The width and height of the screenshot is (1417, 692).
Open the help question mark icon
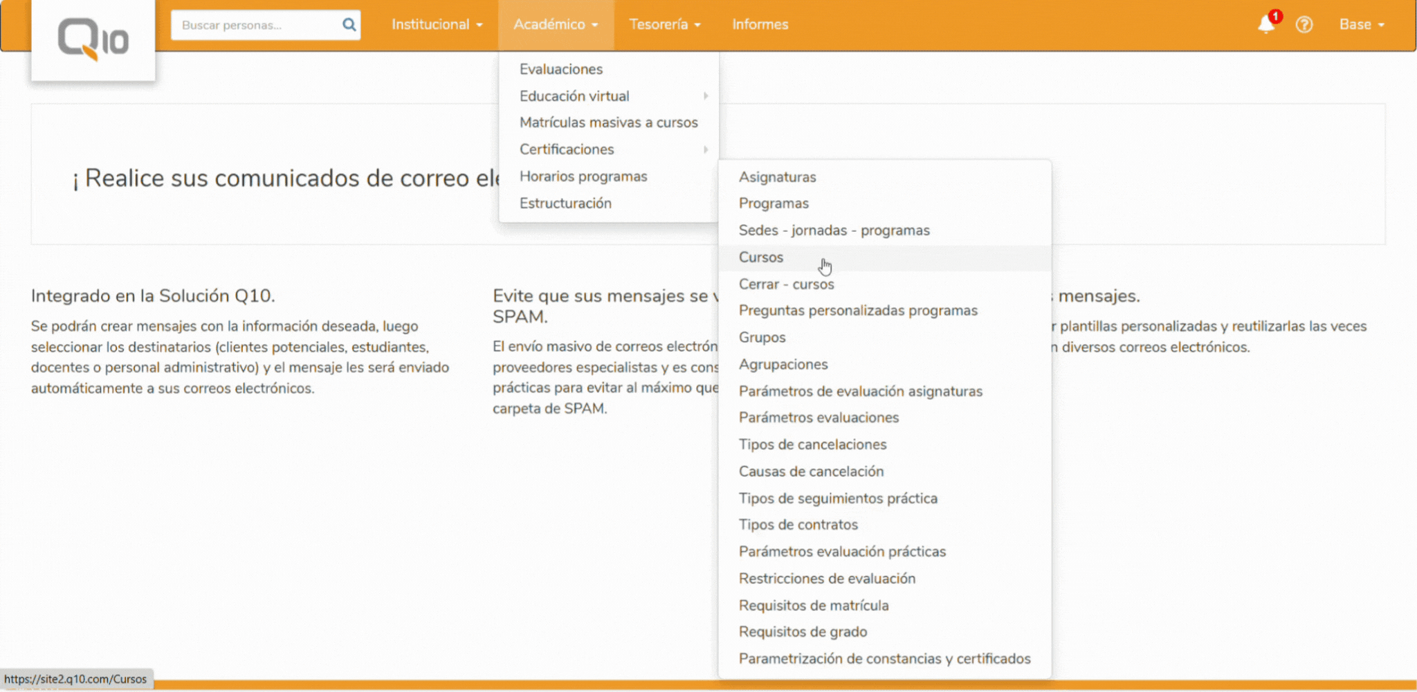click(1304, 25)
